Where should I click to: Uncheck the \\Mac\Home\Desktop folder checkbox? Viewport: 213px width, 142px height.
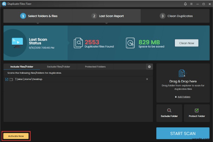click(x=7, y=79)
